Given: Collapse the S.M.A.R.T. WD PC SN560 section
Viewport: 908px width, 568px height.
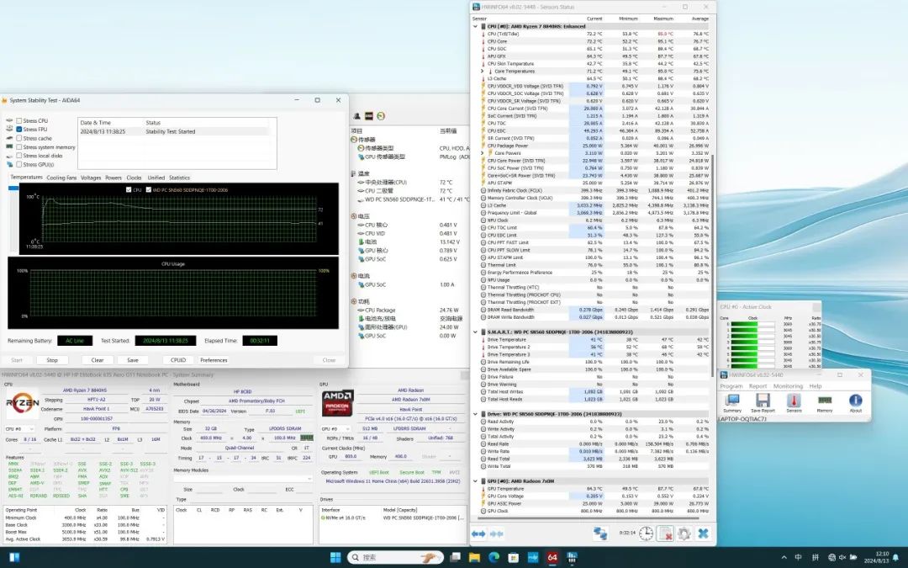Looking at the screenshot, I should click(x=476, y=332).
